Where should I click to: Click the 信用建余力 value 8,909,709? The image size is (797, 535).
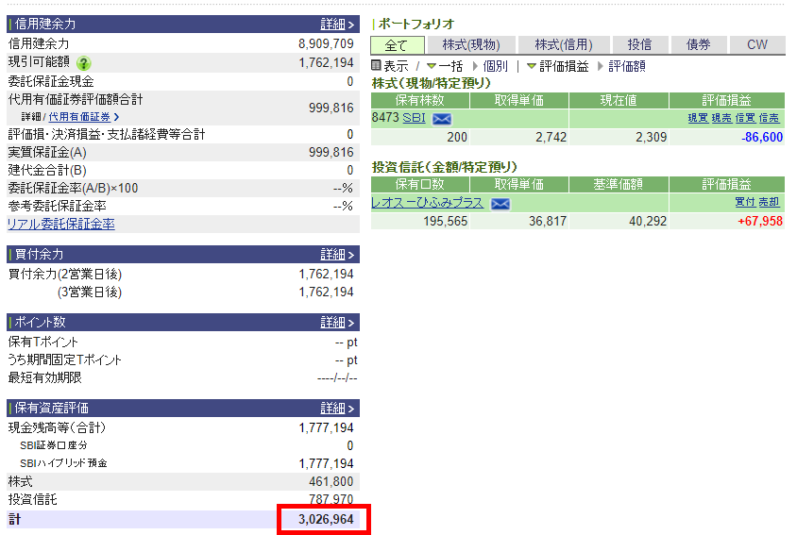[x=326, y=43]
